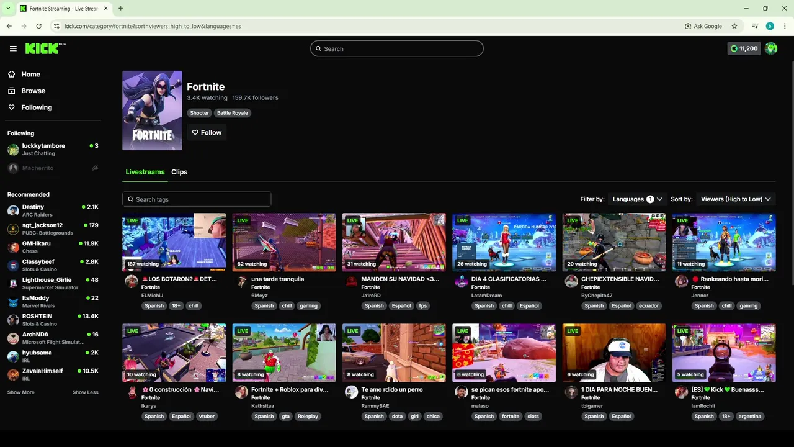Open the browser three-dot menu
The width and height of the screenshot is (794, 447).
[785, 26]
